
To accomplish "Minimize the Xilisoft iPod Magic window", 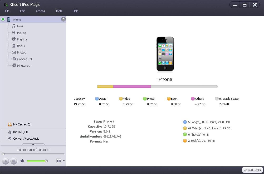I will [x=235, y=5].
